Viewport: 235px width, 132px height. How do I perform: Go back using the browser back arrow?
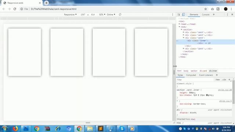pos(4,9)
